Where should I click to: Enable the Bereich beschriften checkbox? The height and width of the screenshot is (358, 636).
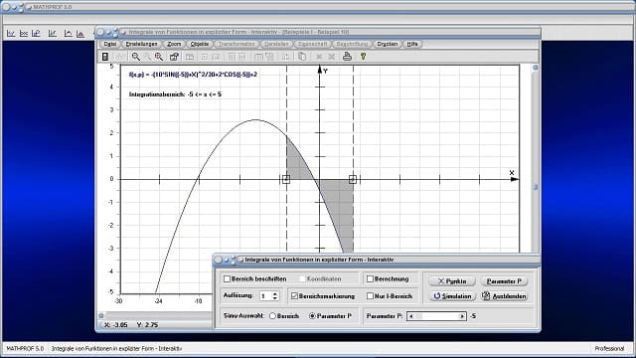pyautogui.click(x=228, y=279)
